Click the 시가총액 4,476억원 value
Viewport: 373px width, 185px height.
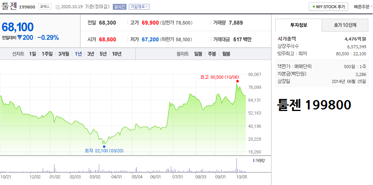point(355,39)
